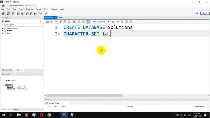The image size is (210, 118).
Task: Click the explain query plan magnifier icon
Action: (x=65, y=22)
